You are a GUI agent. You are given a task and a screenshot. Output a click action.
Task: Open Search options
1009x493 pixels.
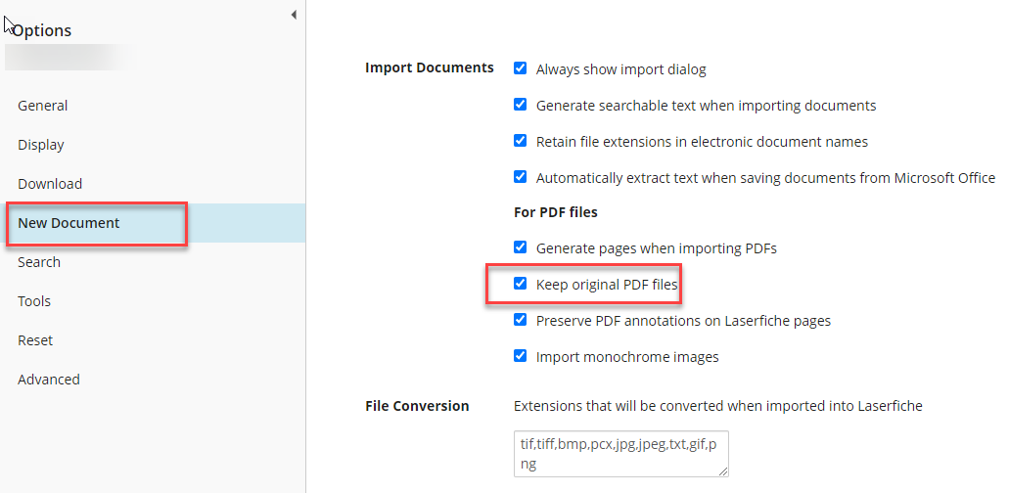click(39, 262)
